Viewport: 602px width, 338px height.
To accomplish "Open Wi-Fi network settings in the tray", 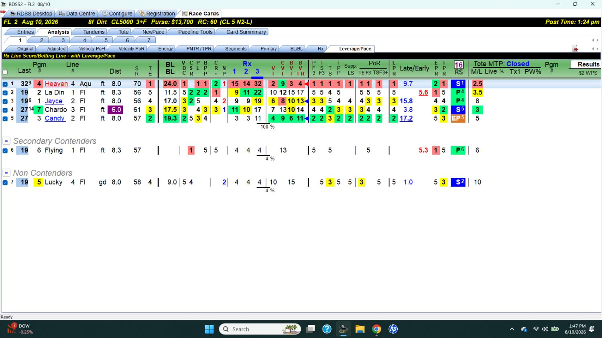I will 536,329.
